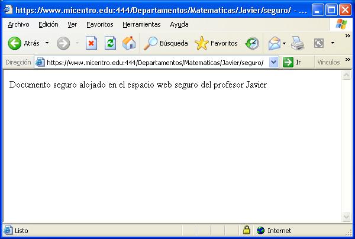
Task: Refresh the page with the Refresh icon
Action: click(x=110, y=43)
